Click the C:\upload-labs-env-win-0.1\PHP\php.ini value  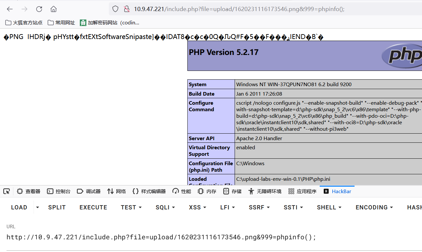(283, 179)
